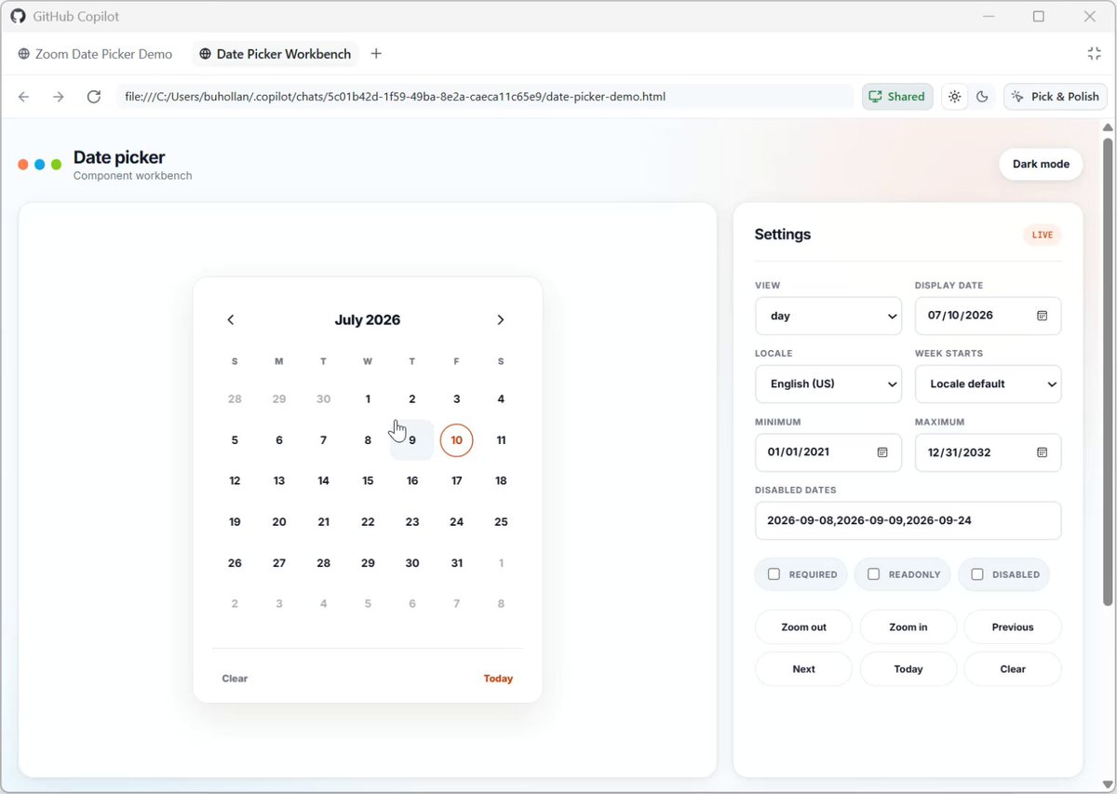Go forward with the browser forward arrow
This screenshot has width=1117, height=794.
click(58, 97)
